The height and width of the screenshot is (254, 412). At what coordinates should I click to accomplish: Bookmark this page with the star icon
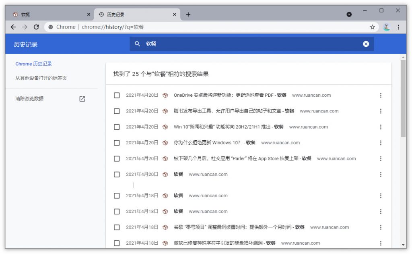tap(372, 27)
